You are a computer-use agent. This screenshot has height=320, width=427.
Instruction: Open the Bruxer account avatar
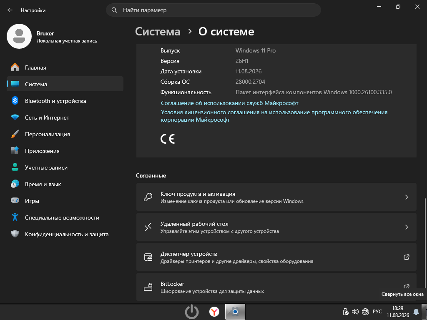pos(19,36)
